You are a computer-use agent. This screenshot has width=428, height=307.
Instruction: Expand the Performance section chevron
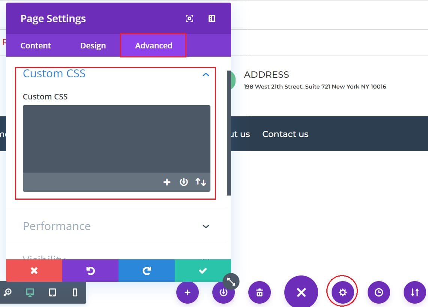pos(206,226)
